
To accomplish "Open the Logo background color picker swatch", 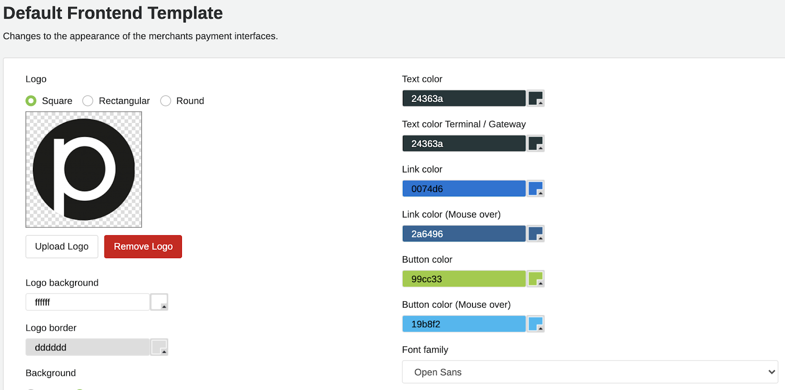I will 159,302.
